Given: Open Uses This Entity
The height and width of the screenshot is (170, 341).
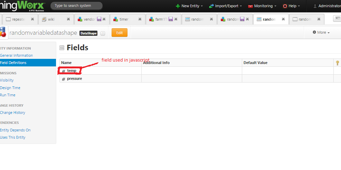Looking at the screenshot, I should pos(13,137).
